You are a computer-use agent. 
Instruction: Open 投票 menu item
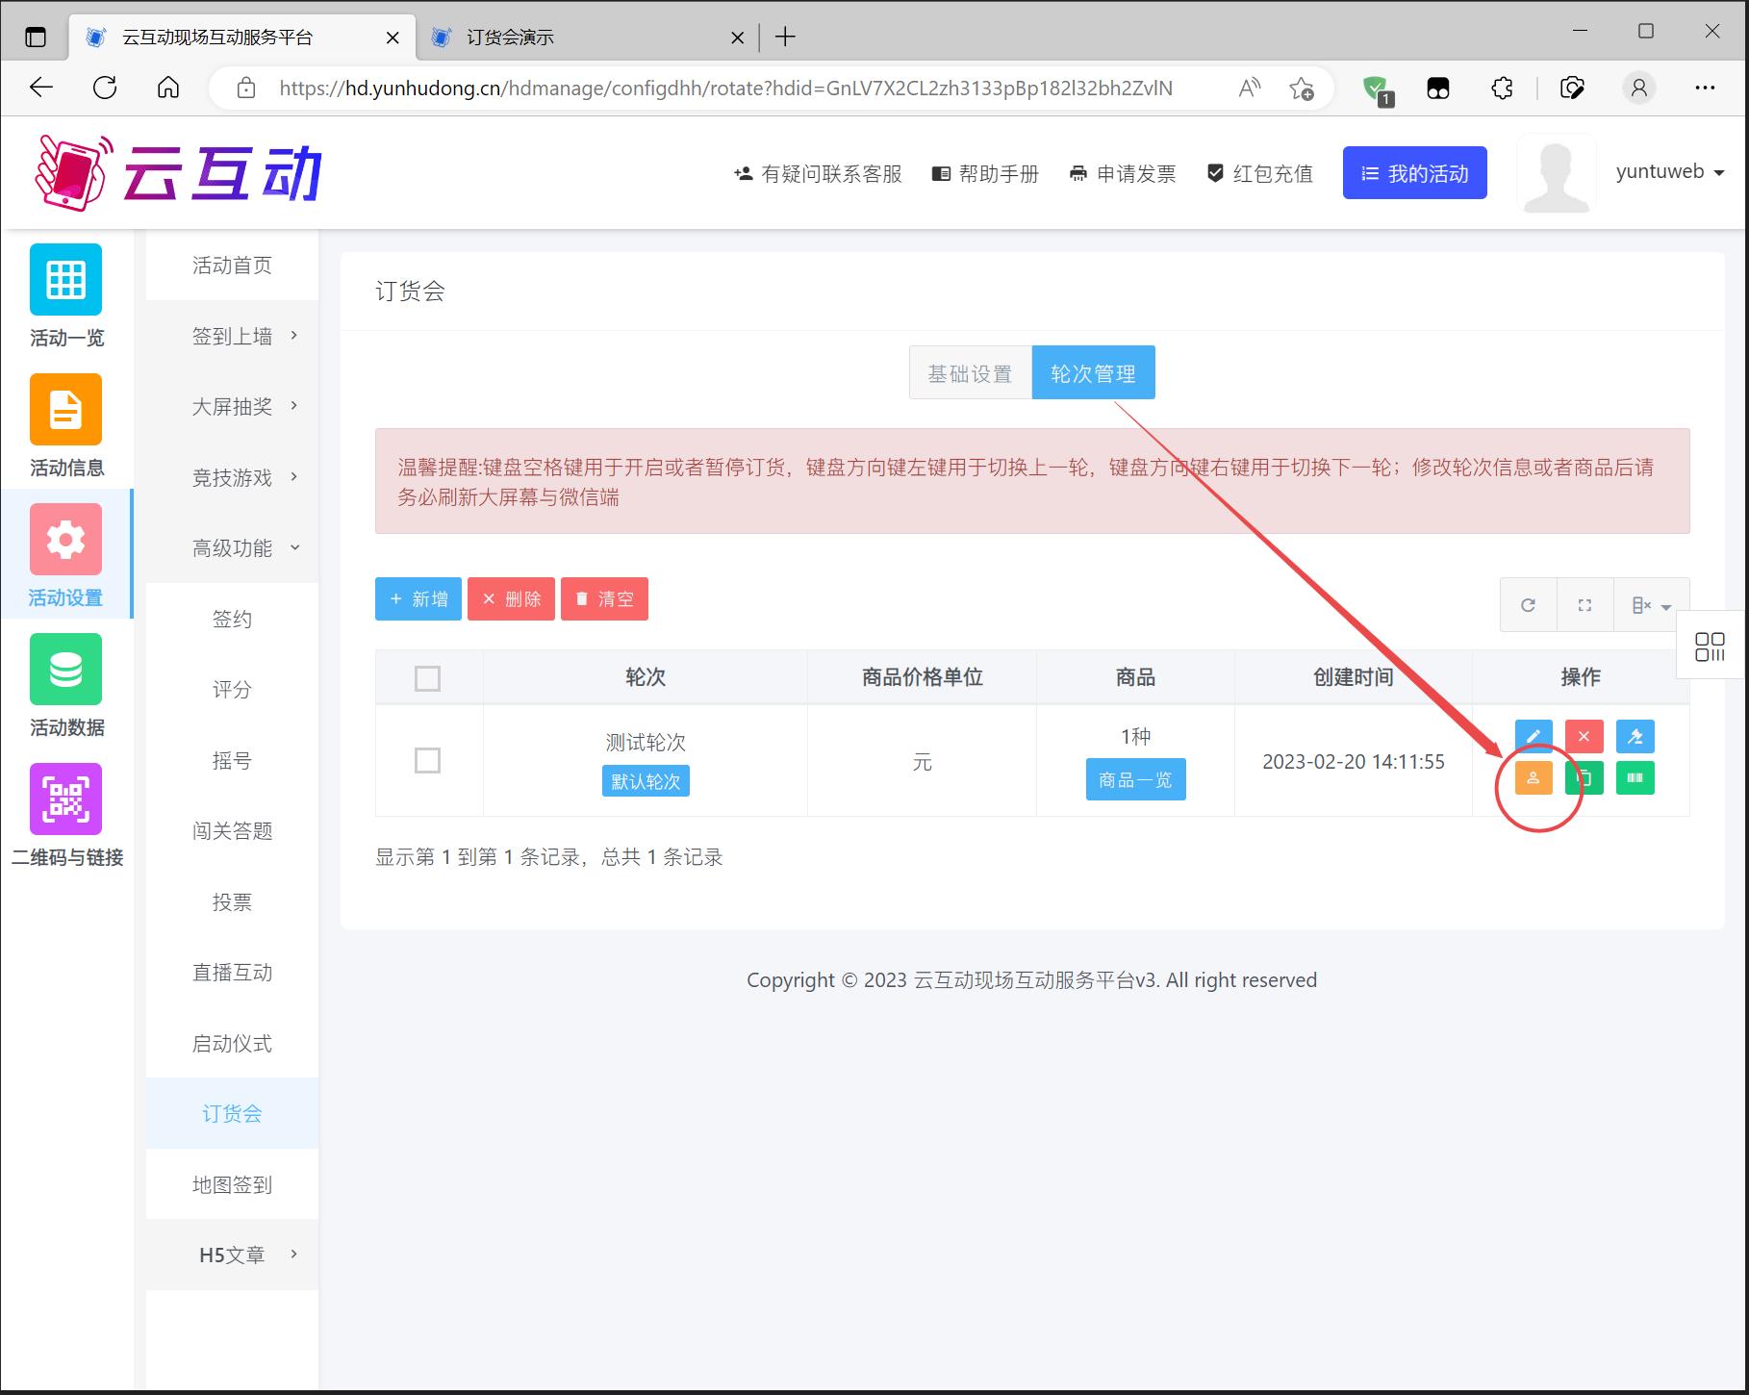click(232, 901)
